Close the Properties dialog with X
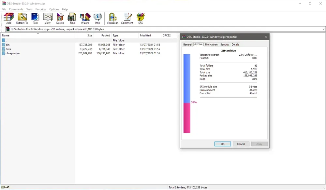The height and width of the screenshot is (190, 326). [x=266, y=37]
